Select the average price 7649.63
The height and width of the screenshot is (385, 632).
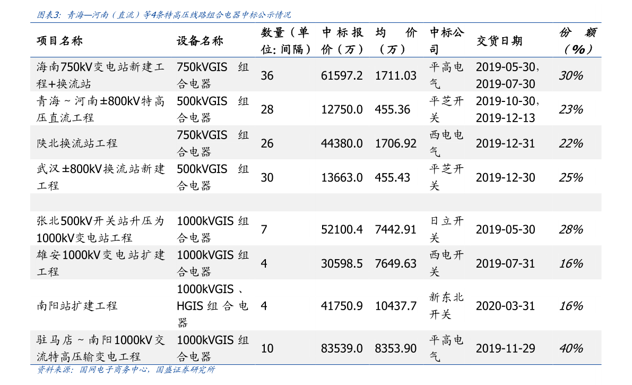395,263
